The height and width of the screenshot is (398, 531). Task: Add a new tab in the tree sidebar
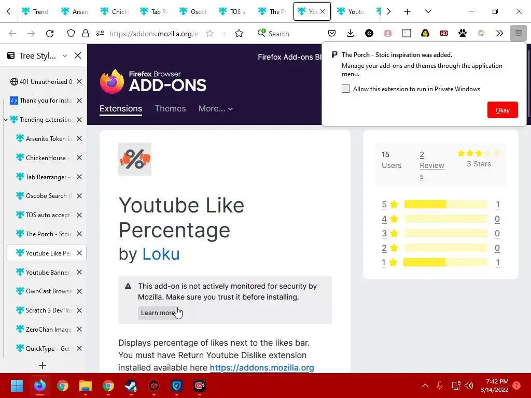43,365
